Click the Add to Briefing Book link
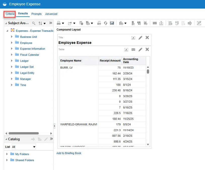 click(69, 153)
